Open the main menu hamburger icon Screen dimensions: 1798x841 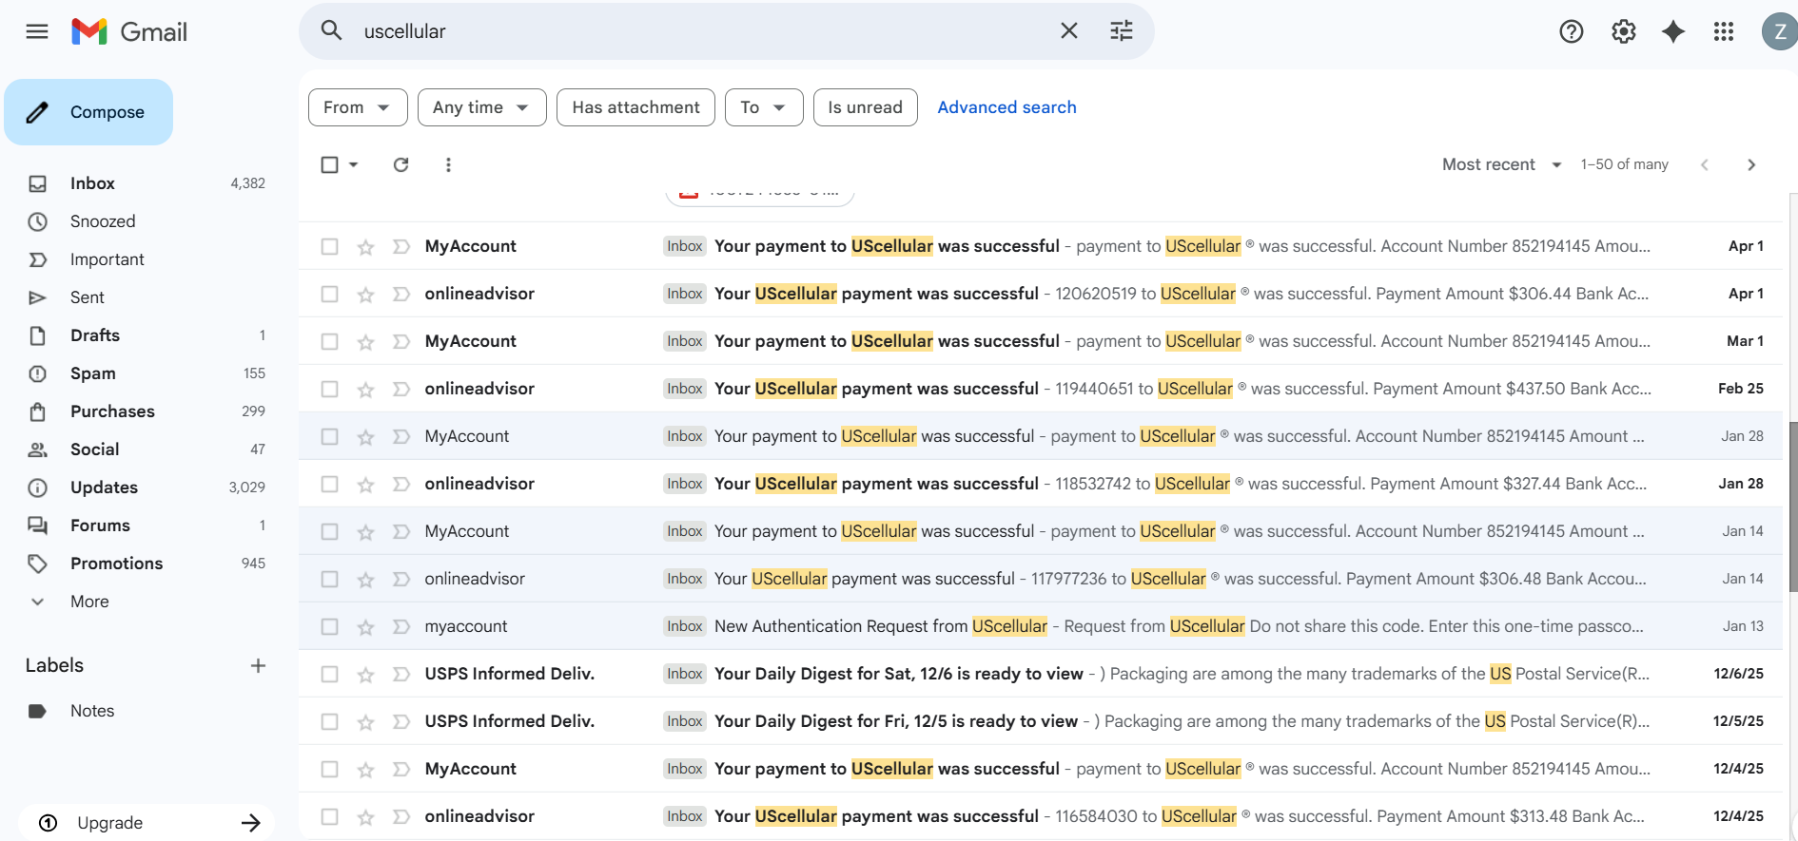[37, 31]
